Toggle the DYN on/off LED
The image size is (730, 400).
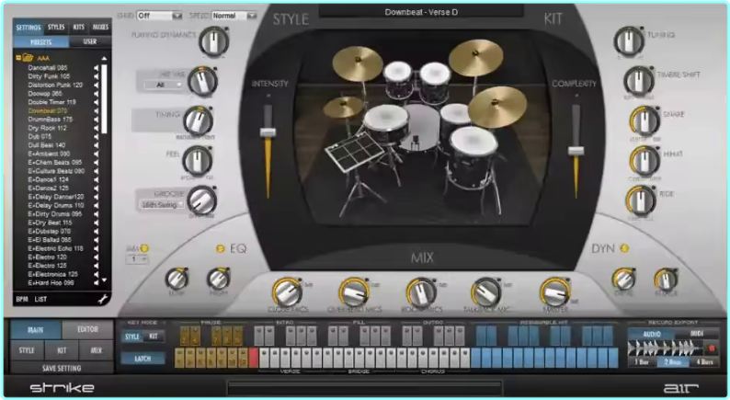624,248
